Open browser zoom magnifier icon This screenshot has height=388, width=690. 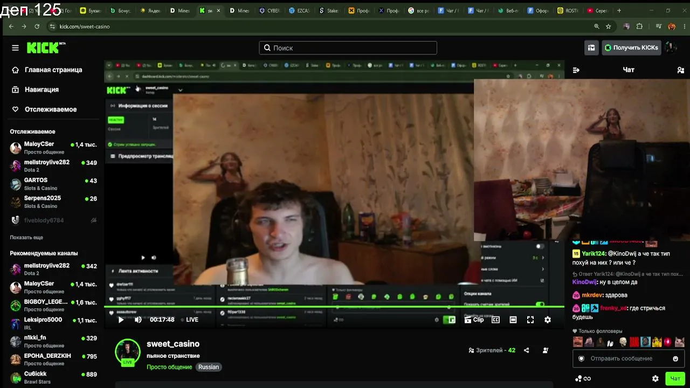[597, 26]
